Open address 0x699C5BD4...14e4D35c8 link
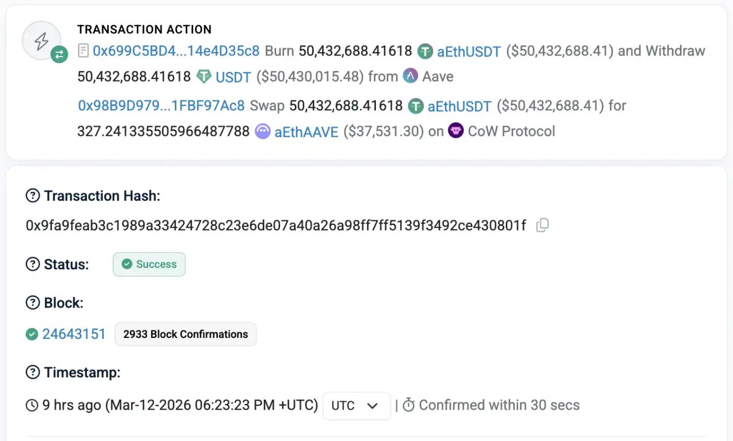 [x=176, y=51]
